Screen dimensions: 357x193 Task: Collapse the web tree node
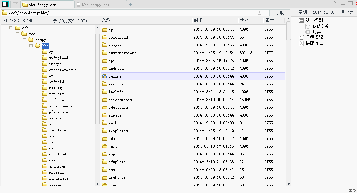pyautogui.click(x=11, y=28)
